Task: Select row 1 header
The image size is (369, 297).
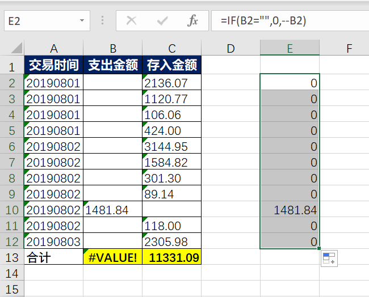Action: pyautogui.click(x=12, y=65)
